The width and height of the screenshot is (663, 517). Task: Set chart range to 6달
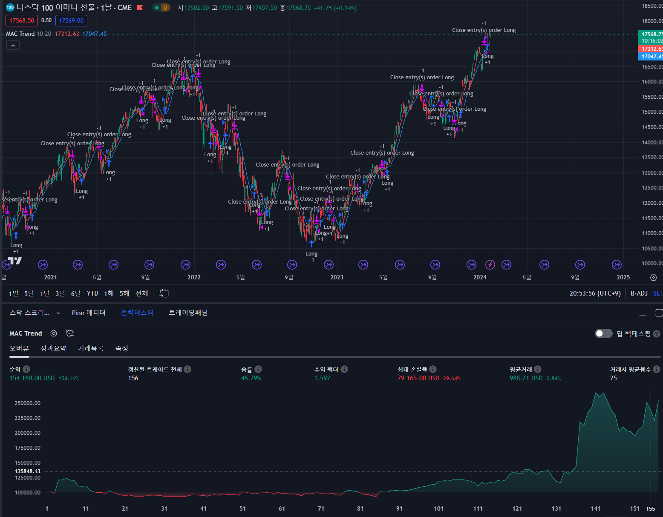click(x=76, y=293)
